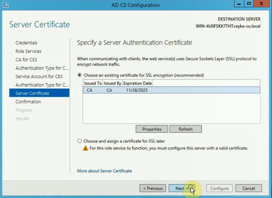Click the Properties button
272x198 pixels.
click(x=152, y=129)
